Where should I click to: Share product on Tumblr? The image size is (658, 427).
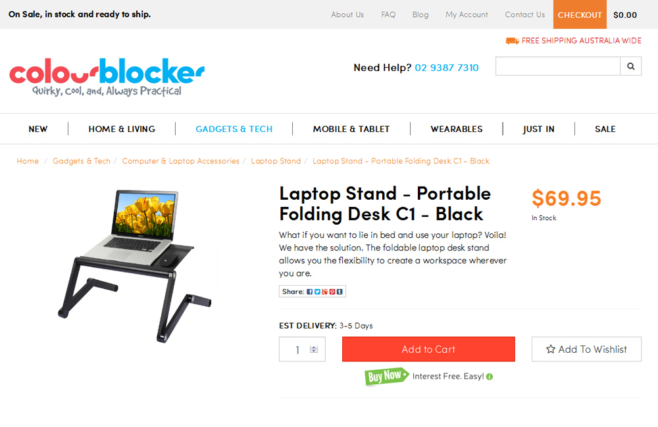coord(340,292)
